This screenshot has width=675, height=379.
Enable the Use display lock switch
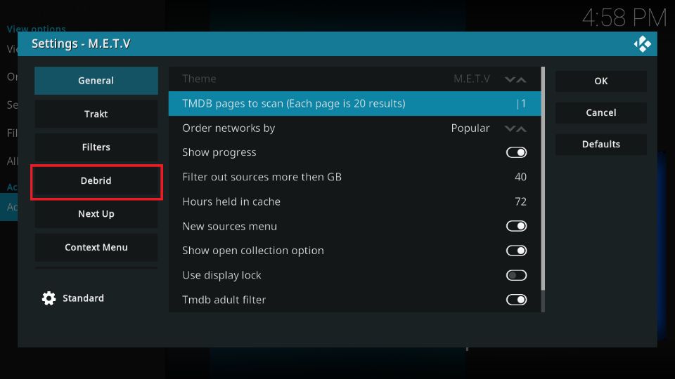click(x=516, y=275)
